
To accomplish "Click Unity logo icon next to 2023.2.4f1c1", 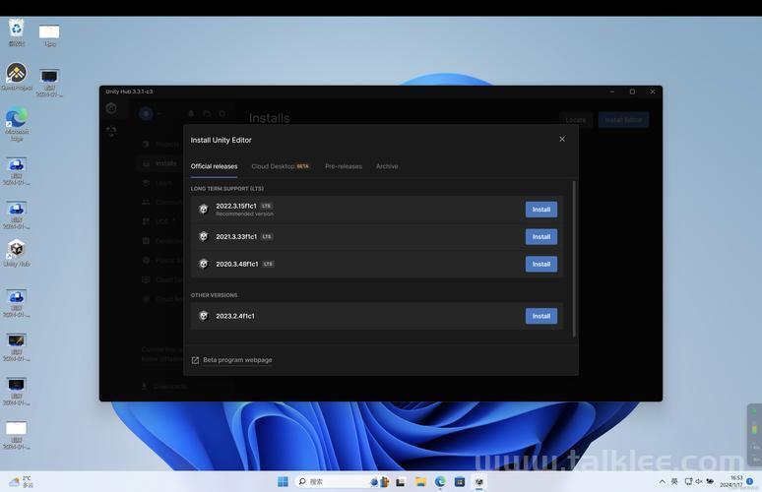I will point(204,316).
